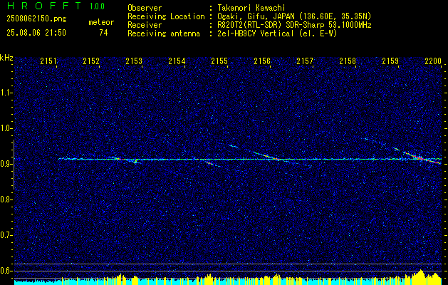The width and height of the screenshot is (448, 285).
Task: Click the 2152 time marker
Action: click(91, 61)
